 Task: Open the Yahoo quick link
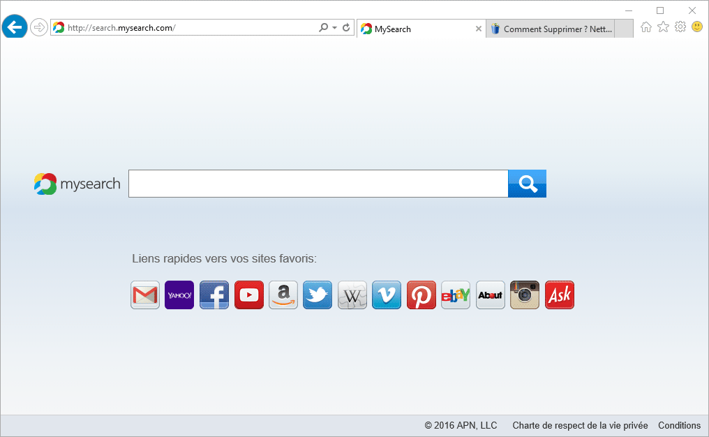coord(179,295)
